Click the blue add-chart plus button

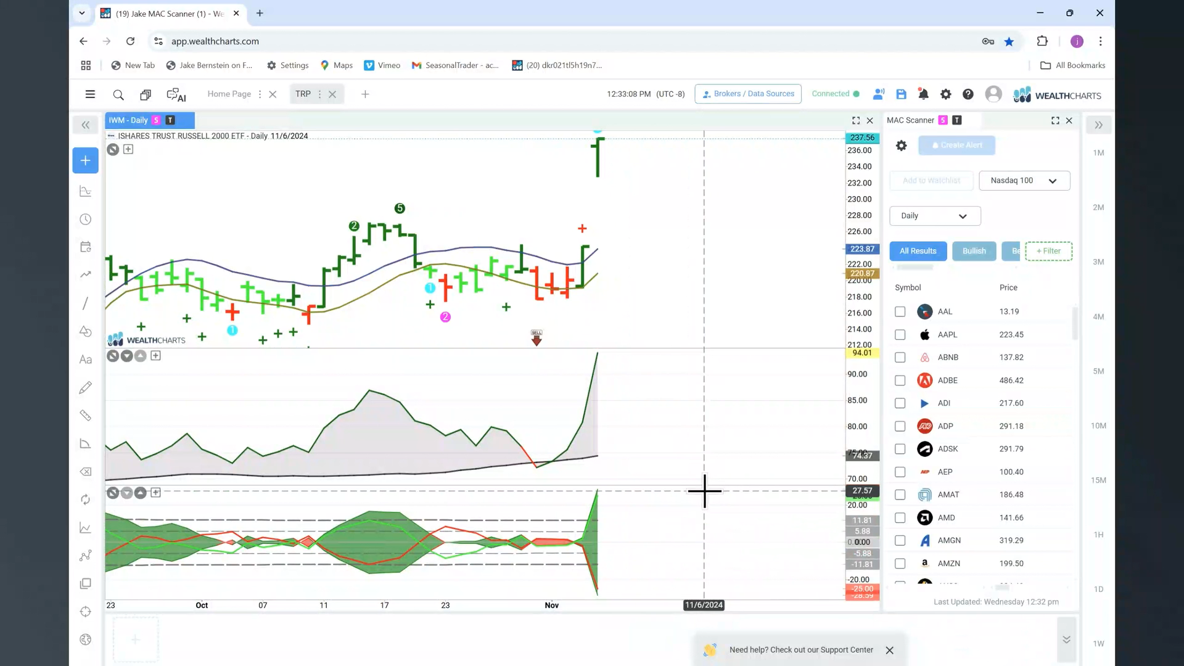tap(85, 160)
